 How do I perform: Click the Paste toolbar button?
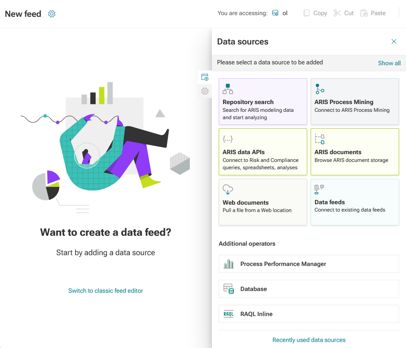pyautogui.click(x=373, y=13)
